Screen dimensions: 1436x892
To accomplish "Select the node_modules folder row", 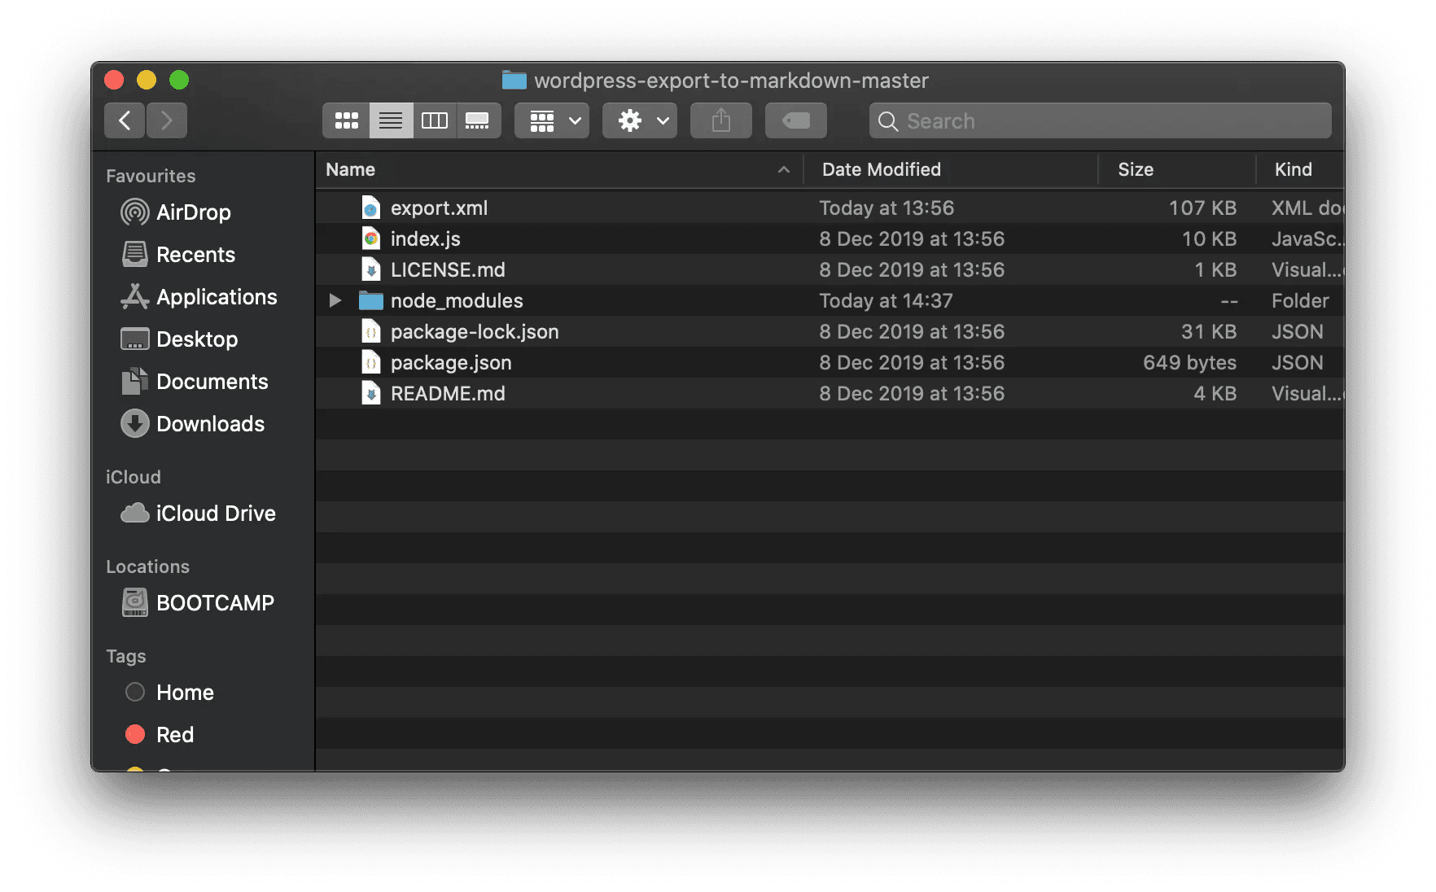I will (830, 301).
